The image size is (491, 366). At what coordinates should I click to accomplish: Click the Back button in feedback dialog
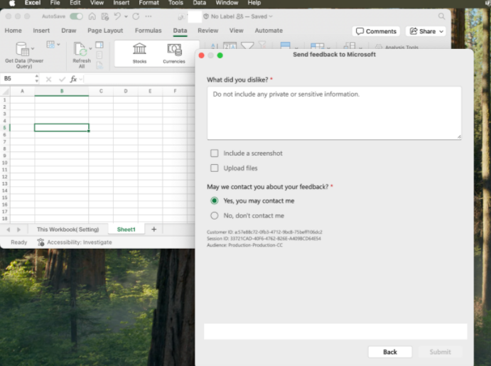click(390, 352)
